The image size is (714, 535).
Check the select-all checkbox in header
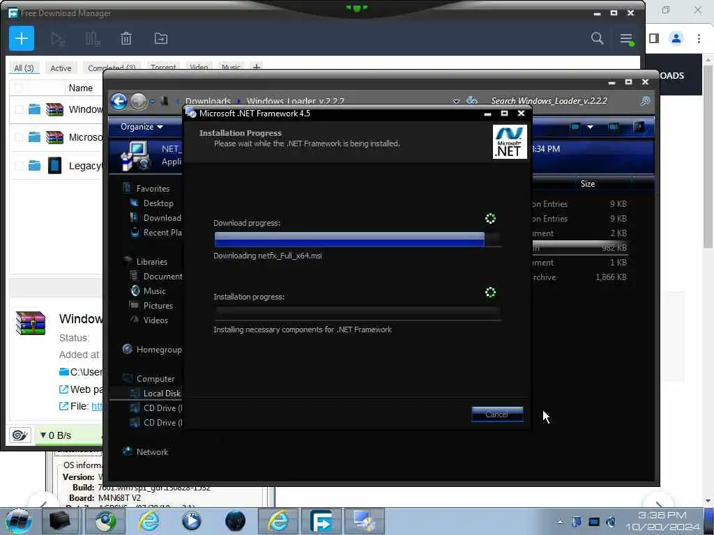click(x=19, y=87)
